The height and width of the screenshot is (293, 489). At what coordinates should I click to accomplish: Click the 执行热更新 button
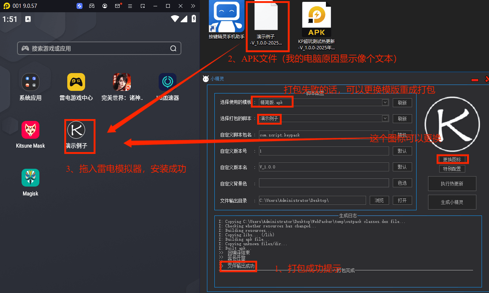(x=452, y=184)
